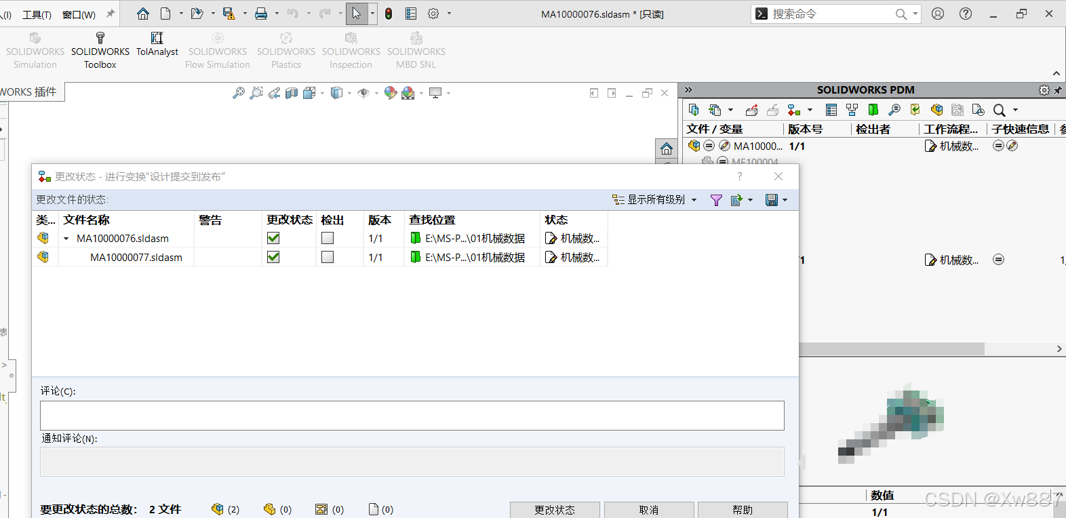Click the user account login icon
This screenshot has height=518, width=1066.
(938, 14)
